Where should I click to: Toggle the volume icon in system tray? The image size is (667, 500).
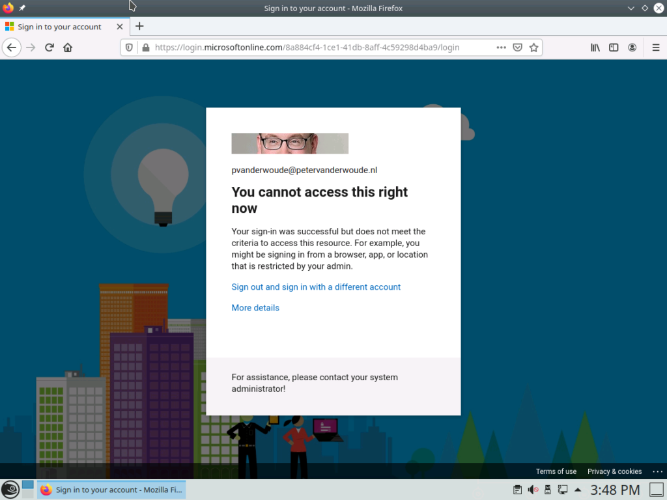pos(532,490)
